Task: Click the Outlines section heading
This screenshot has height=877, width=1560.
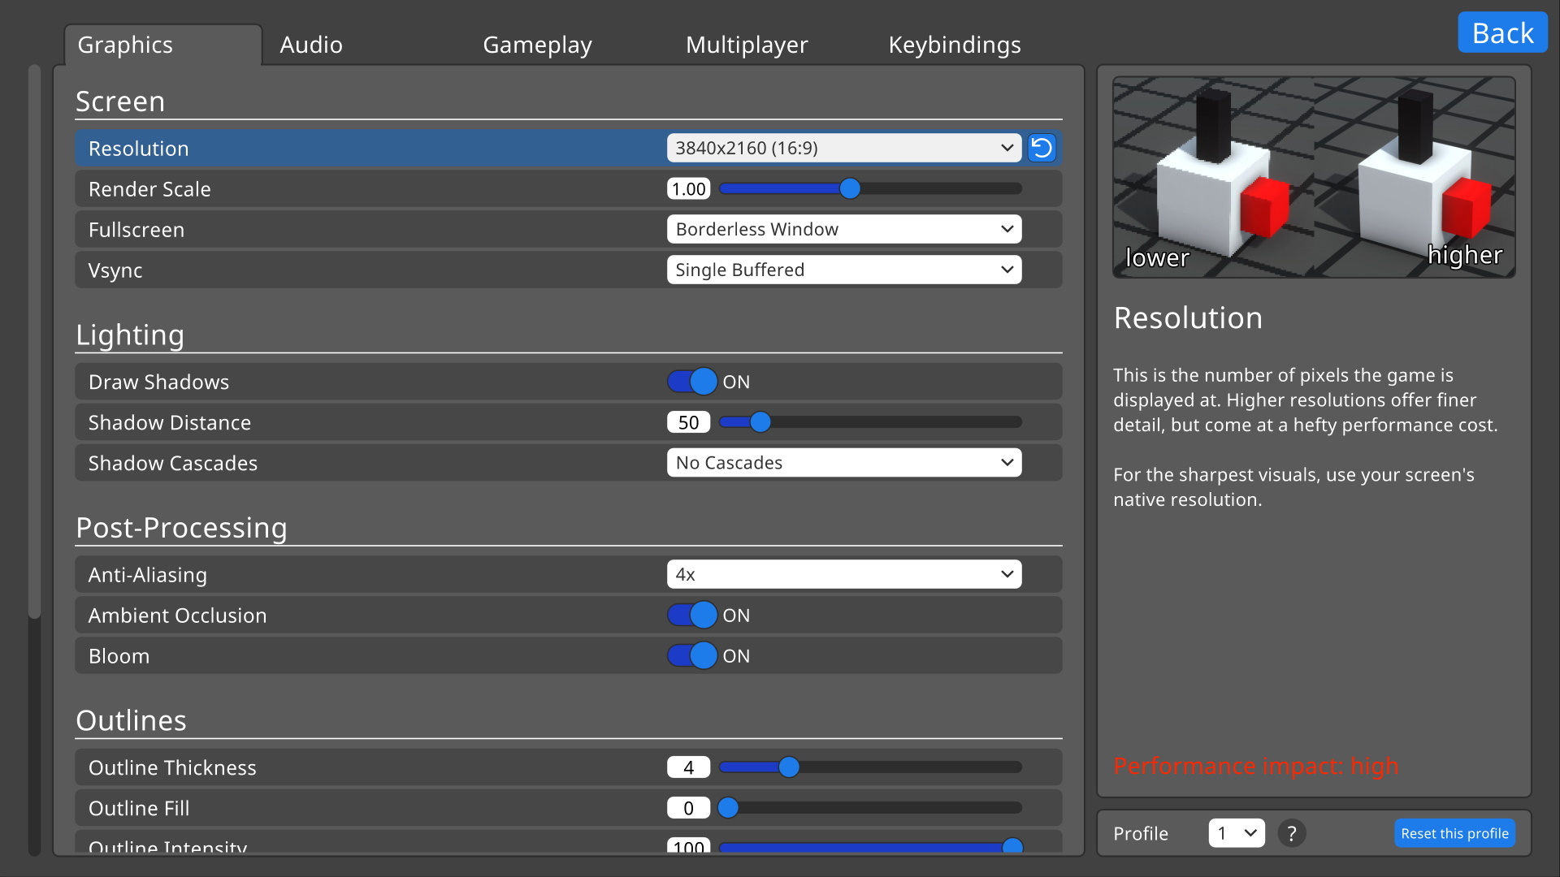Action: point(131,720)
